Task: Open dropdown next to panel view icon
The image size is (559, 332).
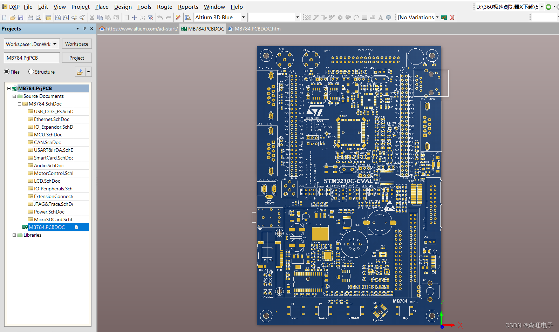Action: pos(88,72)
